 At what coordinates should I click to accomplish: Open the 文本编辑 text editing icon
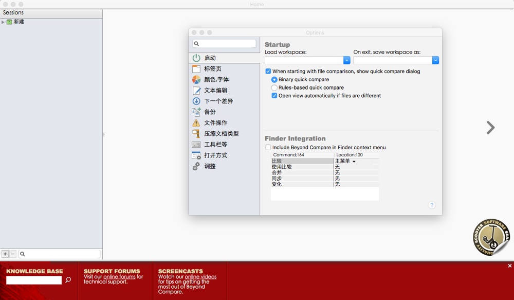tap(196, 91)
